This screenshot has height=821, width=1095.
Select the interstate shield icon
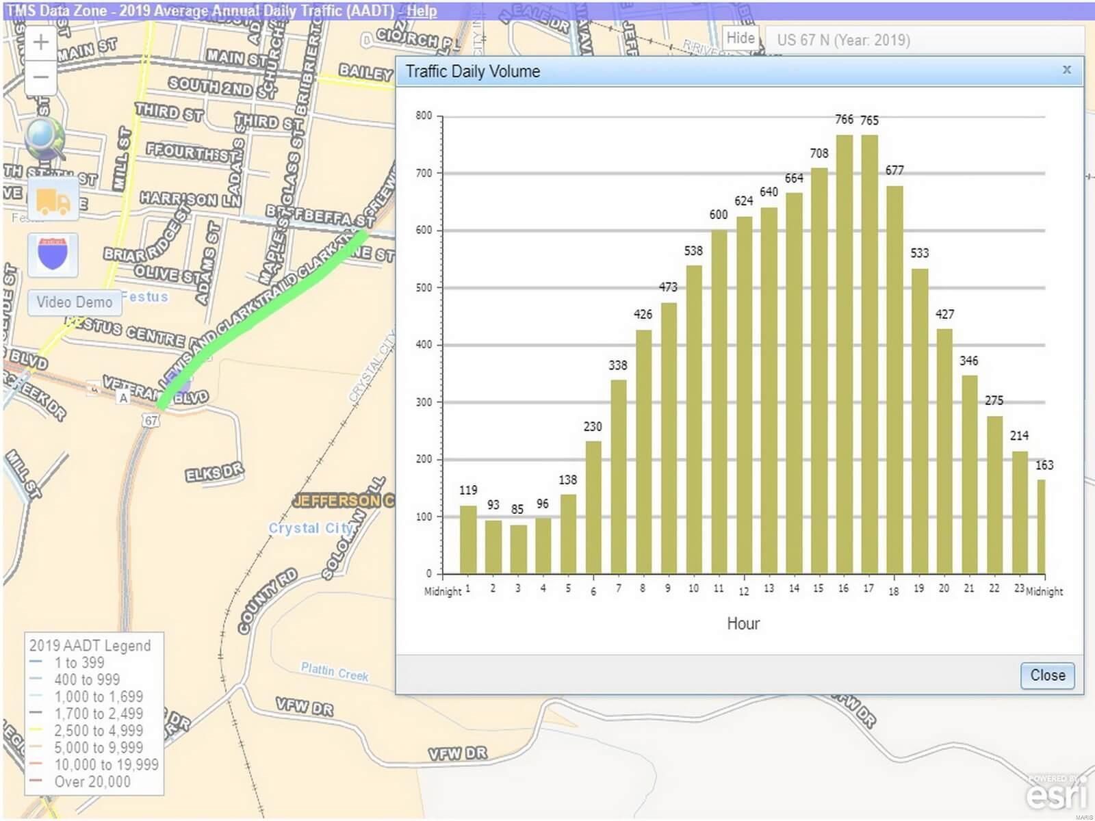[x=53, y=255]
